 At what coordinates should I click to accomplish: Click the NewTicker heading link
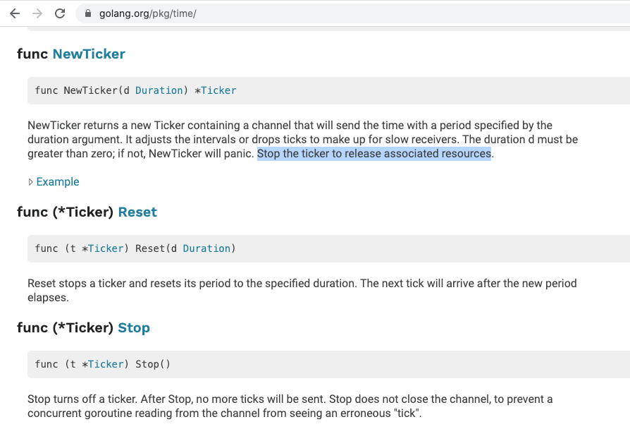(89, 54)
